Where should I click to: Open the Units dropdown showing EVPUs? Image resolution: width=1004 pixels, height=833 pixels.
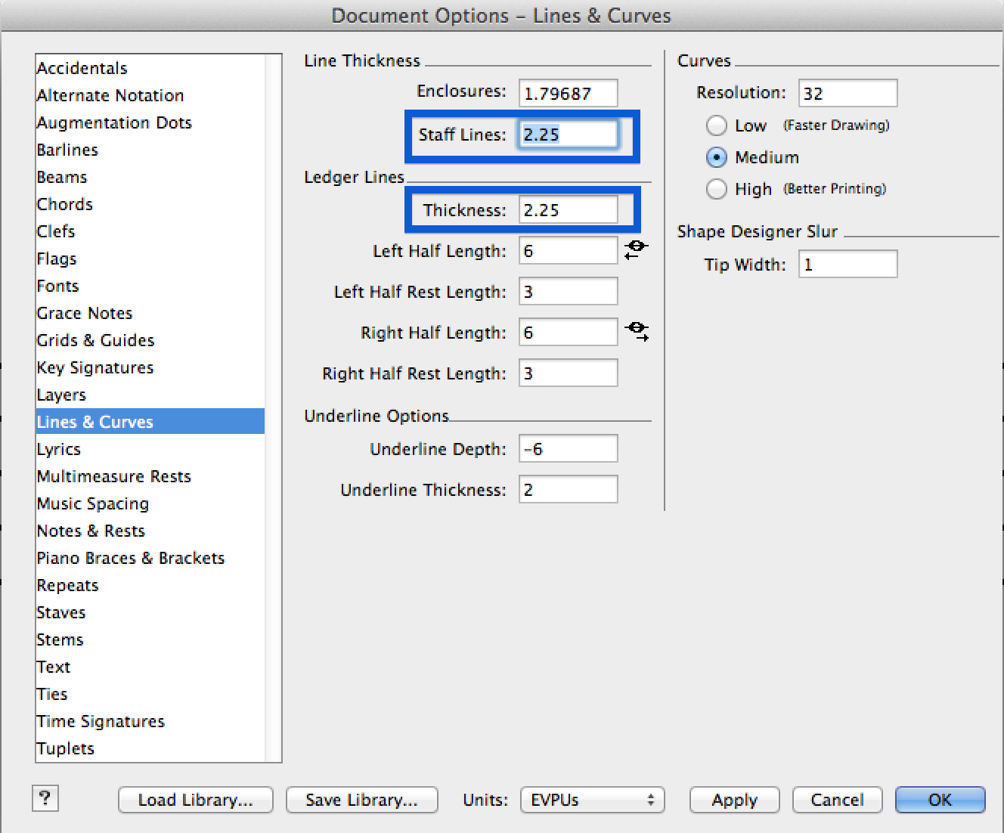pyautogui.click(x=592, y=800)
